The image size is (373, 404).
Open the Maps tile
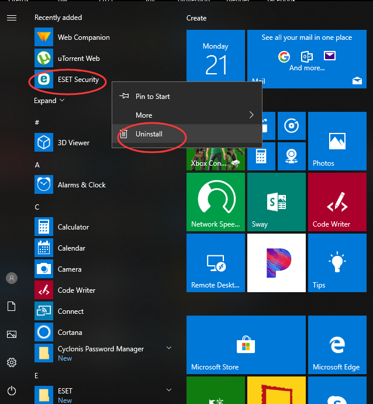coord(292,156)
